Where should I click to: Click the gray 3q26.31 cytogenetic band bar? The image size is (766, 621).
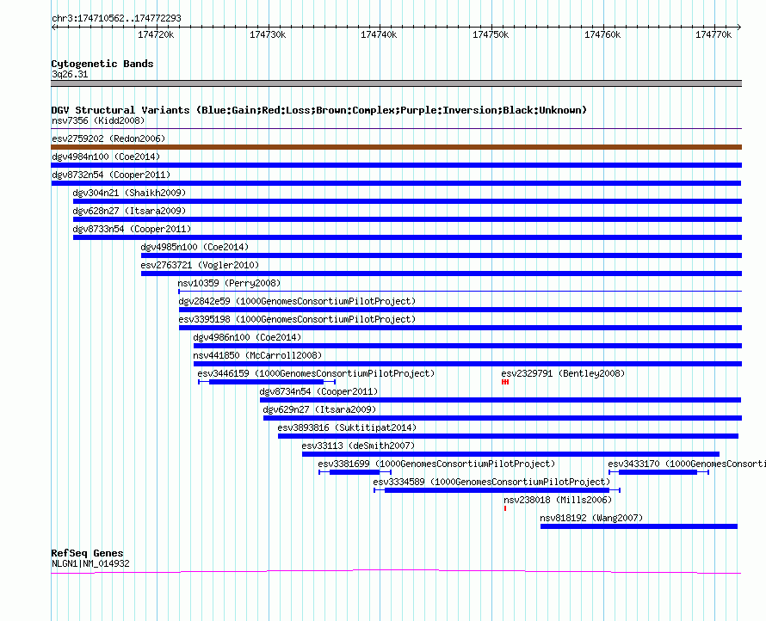pos(397,83)
